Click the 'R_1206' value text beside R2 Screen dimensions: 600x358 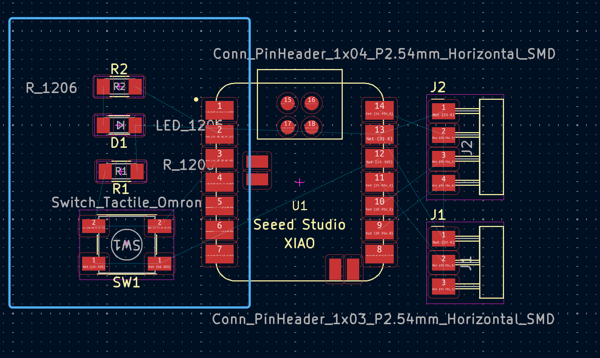click(x=51, y=88)
